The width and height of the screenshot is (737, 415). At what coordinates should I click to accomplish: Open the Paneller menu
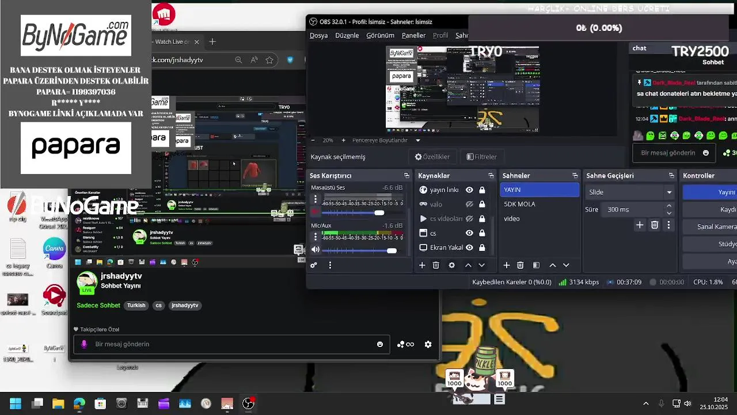coord(413,35)
